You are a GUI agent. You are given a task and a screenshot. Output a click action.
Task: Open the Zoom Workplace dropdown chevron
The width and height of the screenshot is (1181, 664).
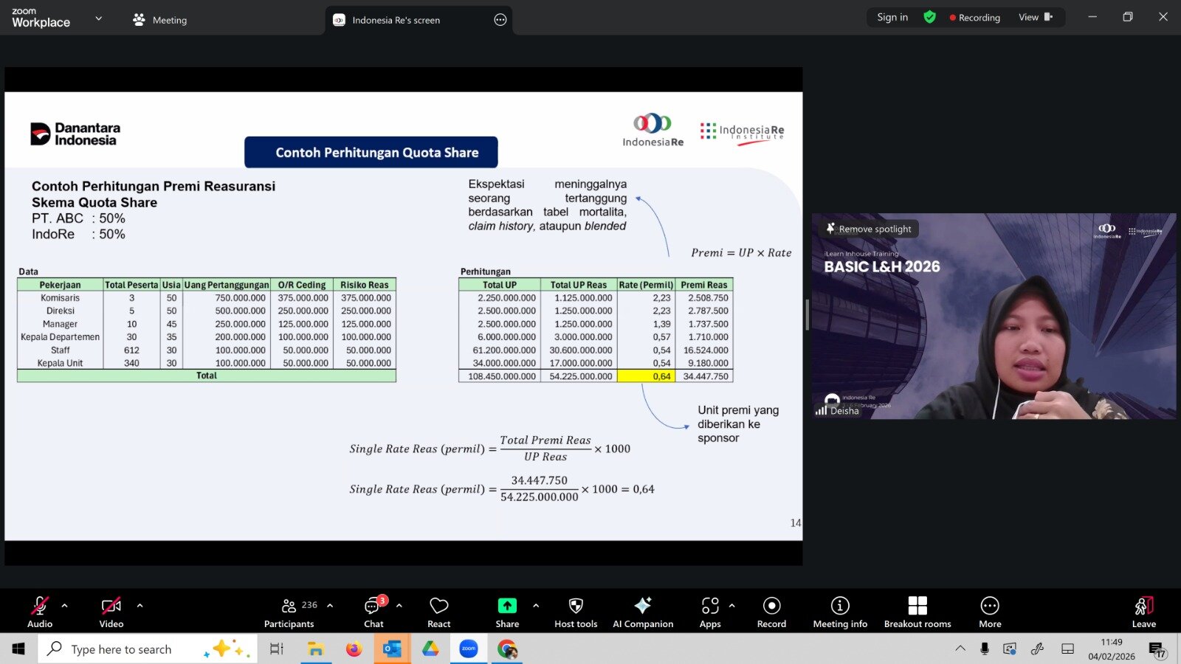click(99, 18)
